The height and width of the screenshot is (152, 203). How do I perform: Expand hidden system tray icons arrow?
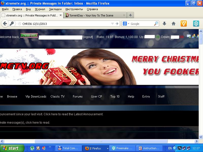coord(175,148)
